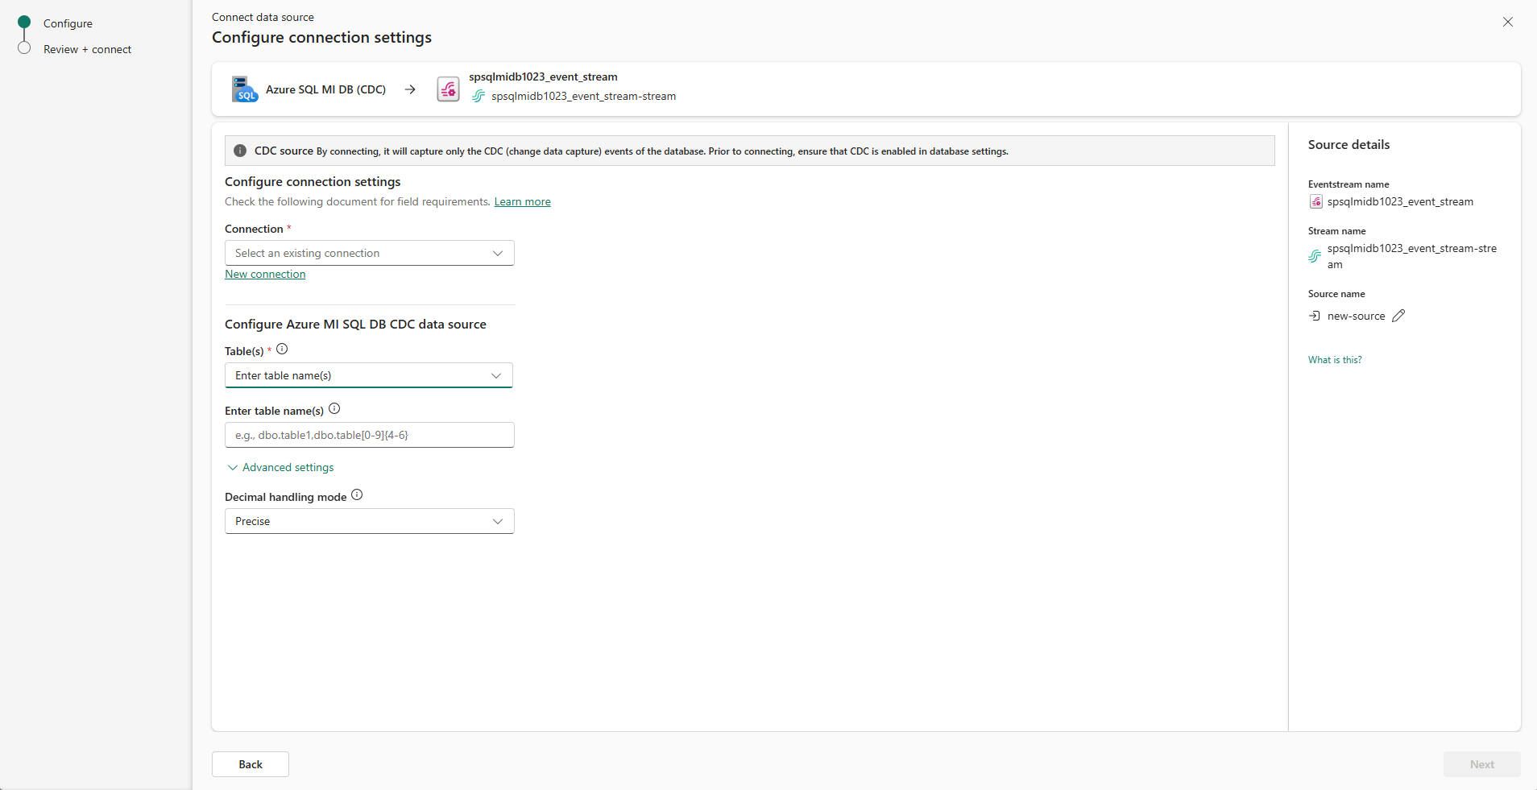Screen dimensions: 1537x790
Task: Click the Azure SQL MI DB (CDC) source icon
Action: click(x=243, y=89)
